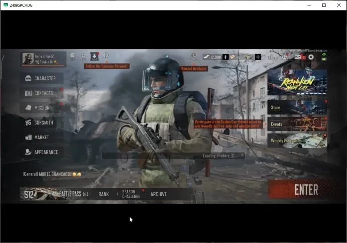
Task: Open Season Challenge tab
Action: click(x=131, y=194)
